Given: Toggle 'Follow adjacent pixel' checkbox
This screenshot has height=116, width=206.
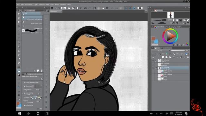Looking at the screenshot, I should tap(24, 82).
